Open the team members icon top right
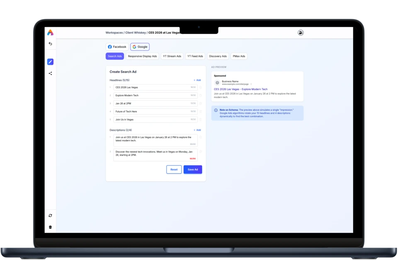This screenshot has width=398, height=260. (x=301, y=32)
